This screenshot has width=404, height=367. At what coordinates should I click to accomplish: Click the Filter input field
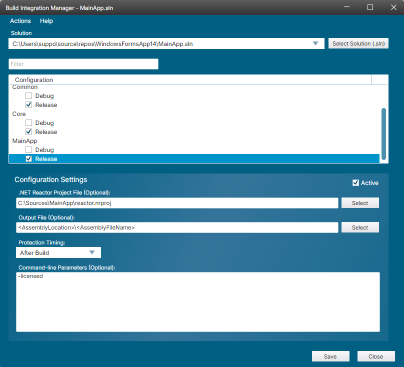83,64
